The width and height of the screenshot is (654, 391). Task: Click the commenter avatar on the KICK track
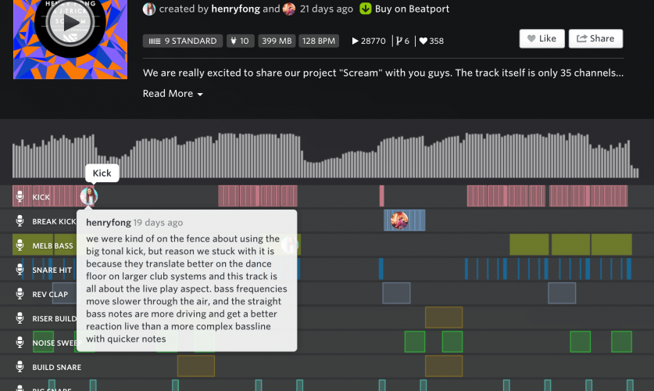tap(89, 196)
